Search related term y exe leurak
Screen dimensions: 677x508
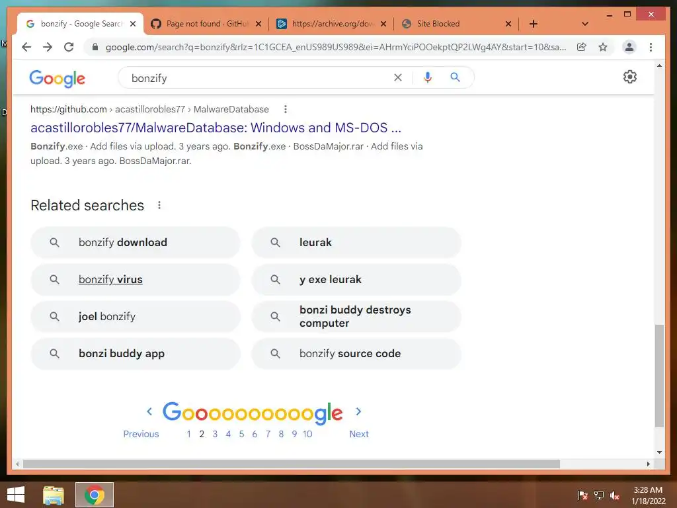click(356, 280)
